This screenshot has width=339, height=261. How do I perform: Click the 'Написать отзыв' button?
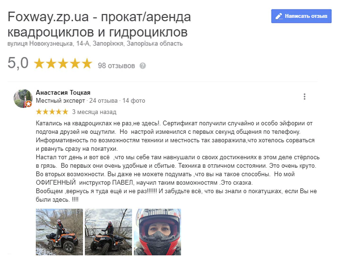(x=301, y=16)
